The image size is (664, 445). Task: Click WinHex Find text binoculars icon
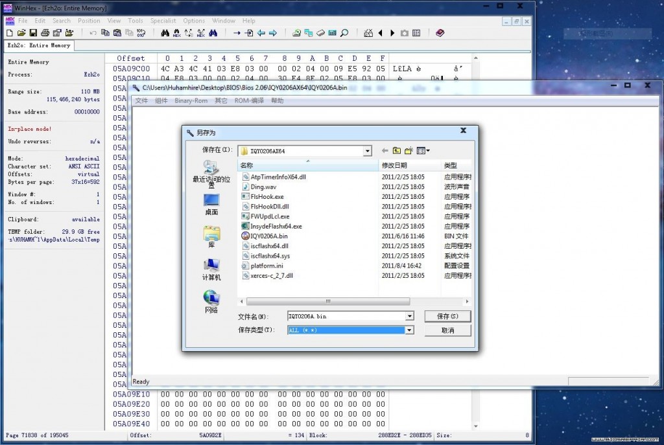pyautogui.click(x=165, y=32)
